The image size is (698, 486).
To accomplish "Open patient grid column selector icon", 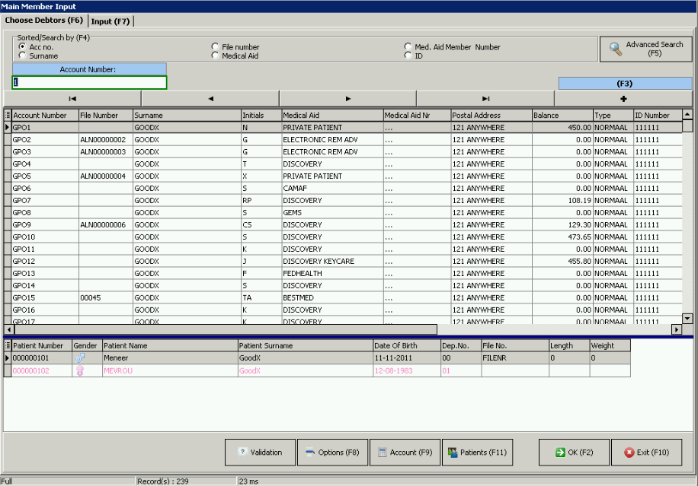I will click(8, 345).
